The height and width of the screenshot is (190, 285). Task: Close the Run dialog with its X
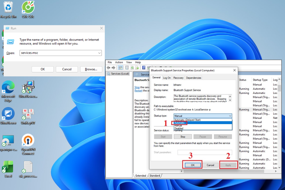click(x=102, y=28)
